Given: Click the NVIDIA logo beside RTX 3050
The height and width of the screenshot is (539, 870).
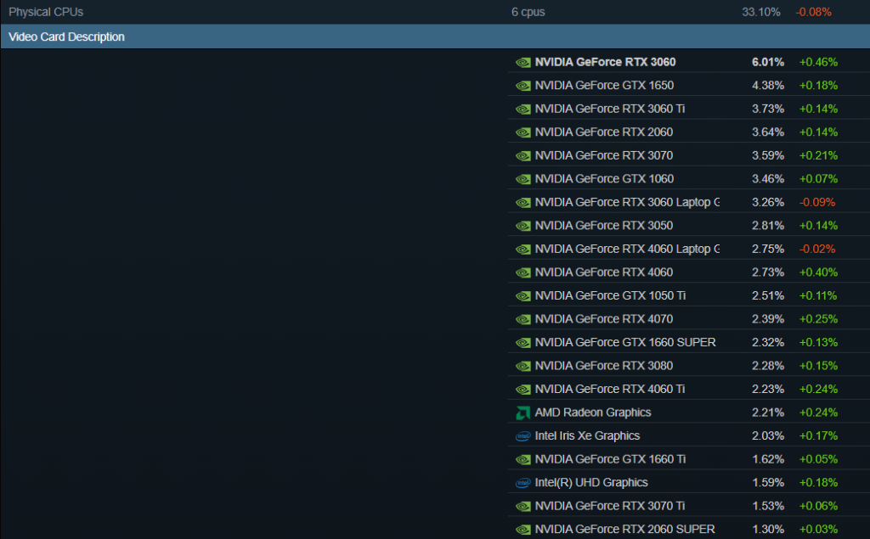Looking at the screenshot, I should coord(523,227).
